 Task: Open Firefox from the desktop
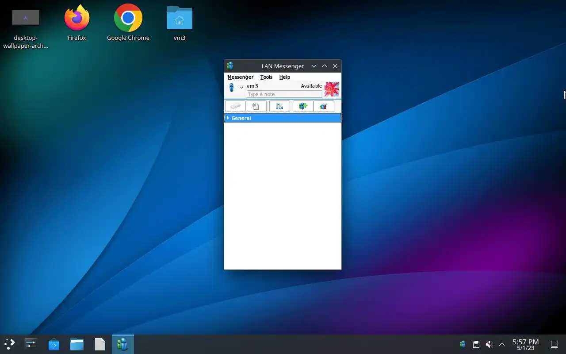76,22
